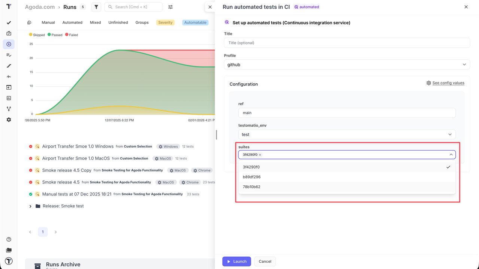Click the filter funnel icon next to Runs
This screenshot has width=479, height=269.
(x=95, y=7)
